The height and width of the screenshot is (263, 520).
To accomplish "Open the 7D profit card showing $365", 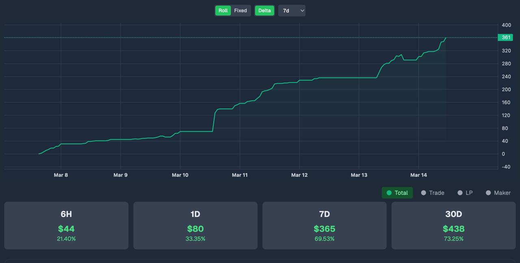I will [325, 226].
